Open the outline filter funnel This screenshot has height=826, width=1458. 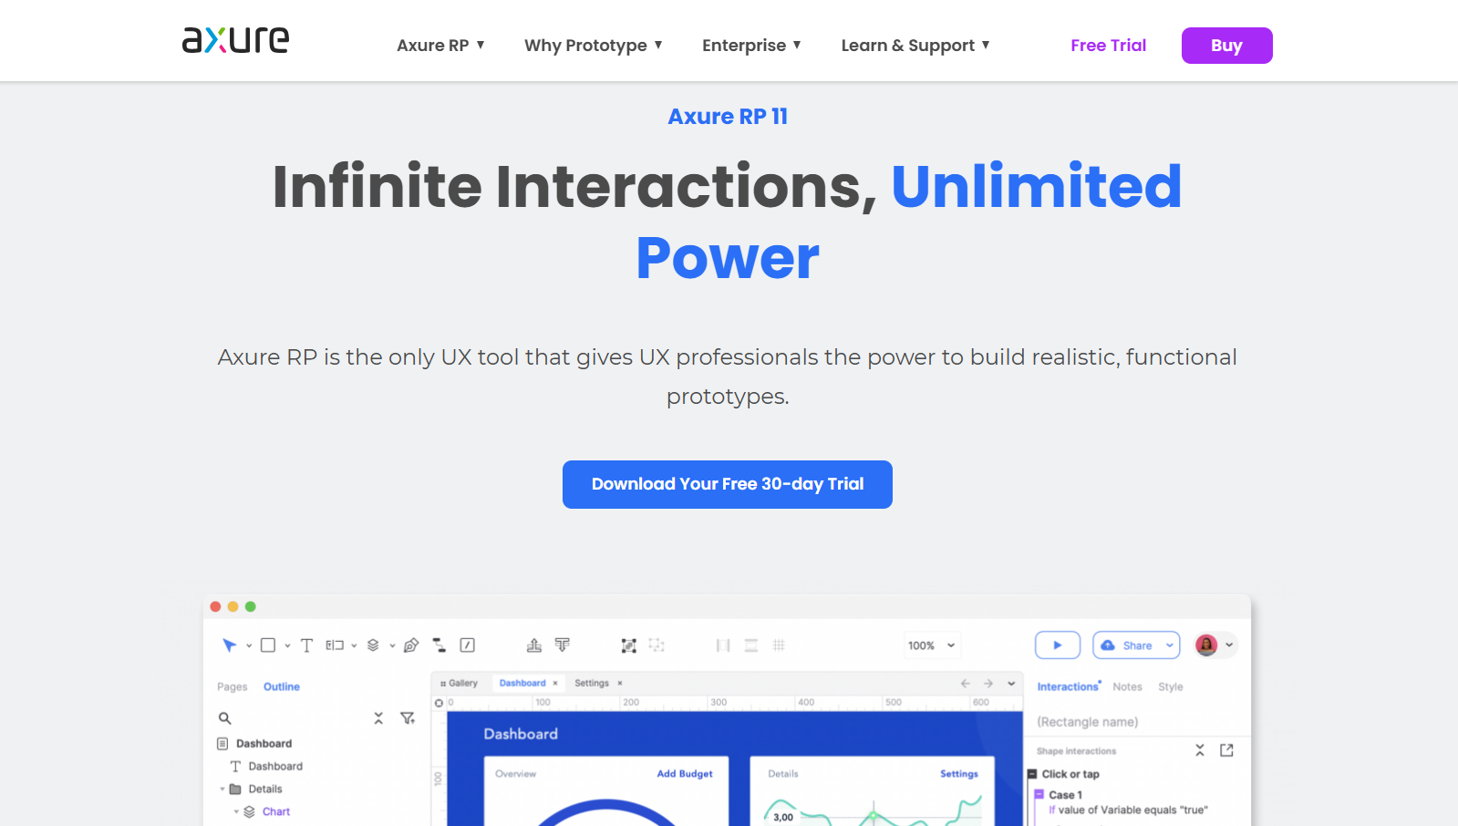(408, 718)
